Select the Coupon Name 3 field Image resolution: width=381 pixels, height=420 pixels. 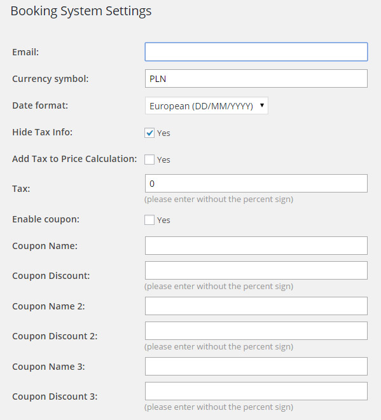(x=256, y=366)
